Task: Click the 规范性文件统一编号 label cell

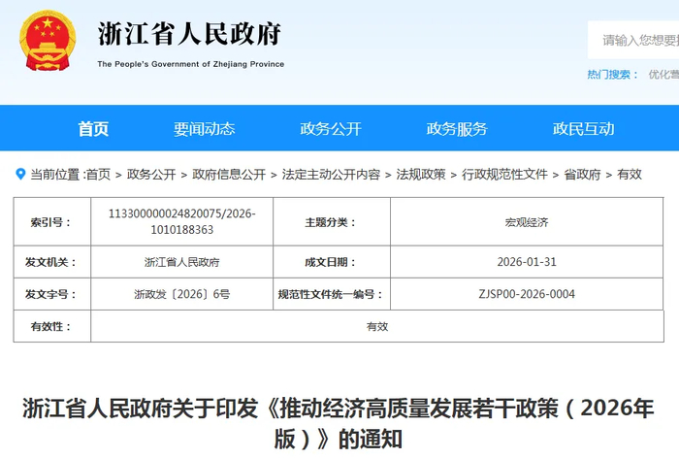Action: pyautogui.click(x=332, y=294)
